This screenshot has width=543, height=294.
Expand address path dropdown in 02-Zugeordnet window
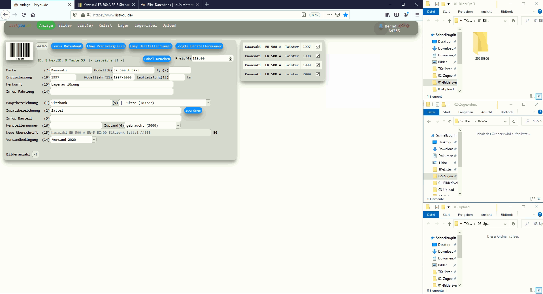505,121
